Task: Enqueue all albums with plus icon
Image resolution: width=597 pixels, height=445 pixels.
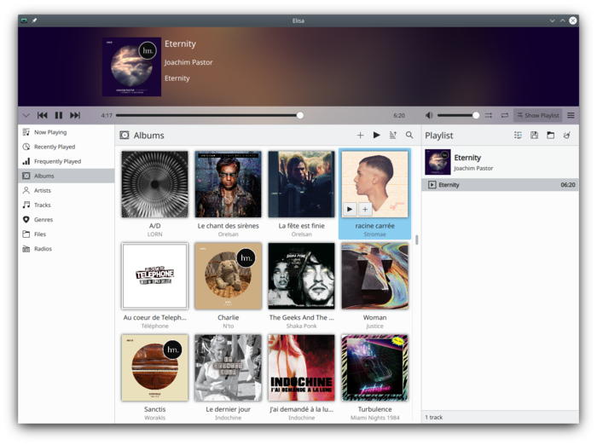Action: click(360, 135)
